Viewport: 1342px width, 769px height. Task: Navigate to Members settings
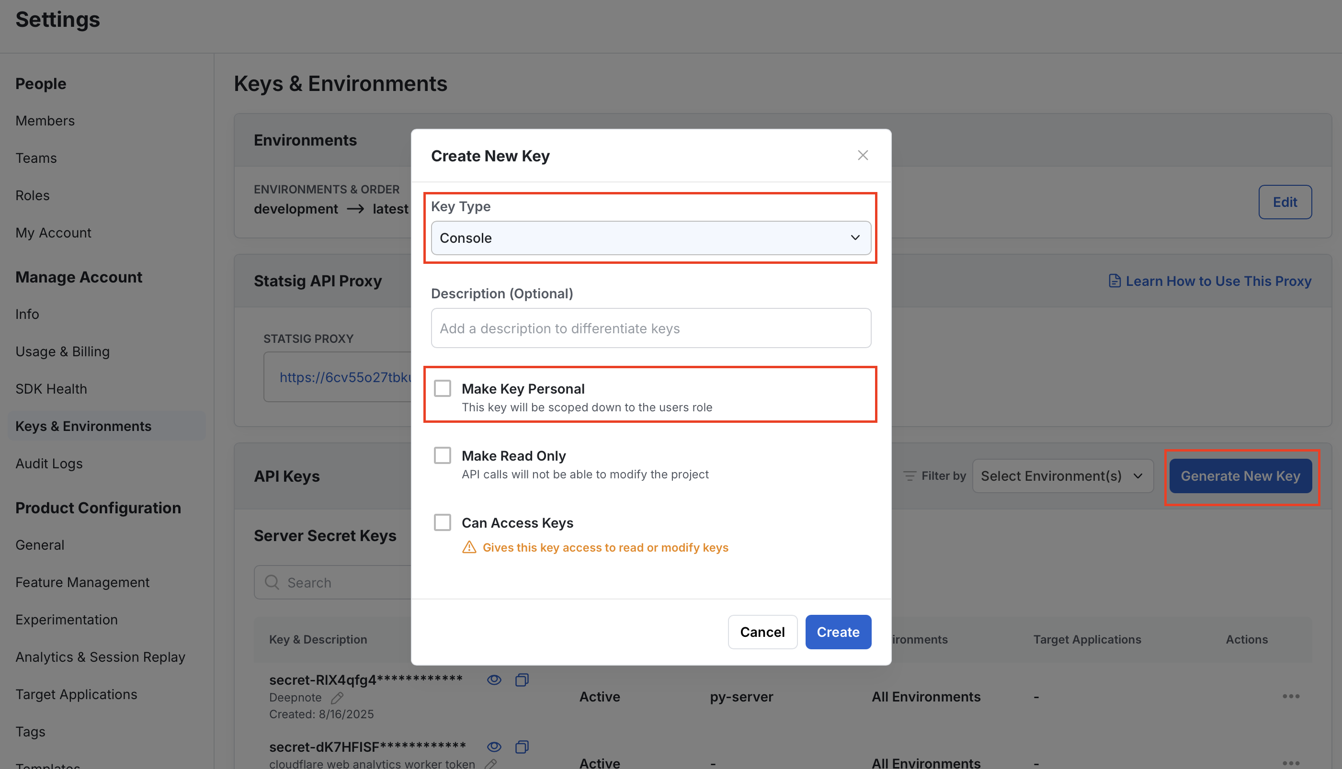45,120
